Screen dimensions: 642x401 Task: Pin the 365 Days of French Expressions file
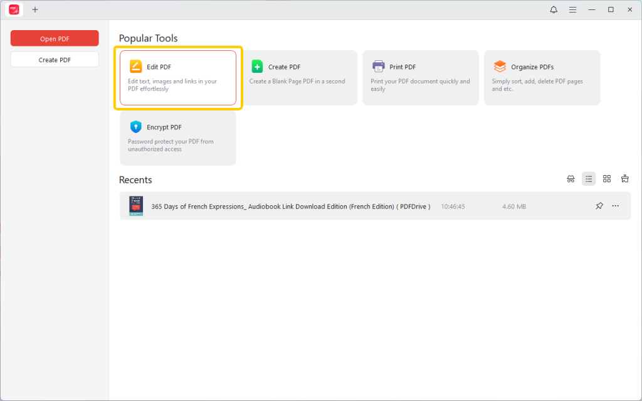click(599, 206)
